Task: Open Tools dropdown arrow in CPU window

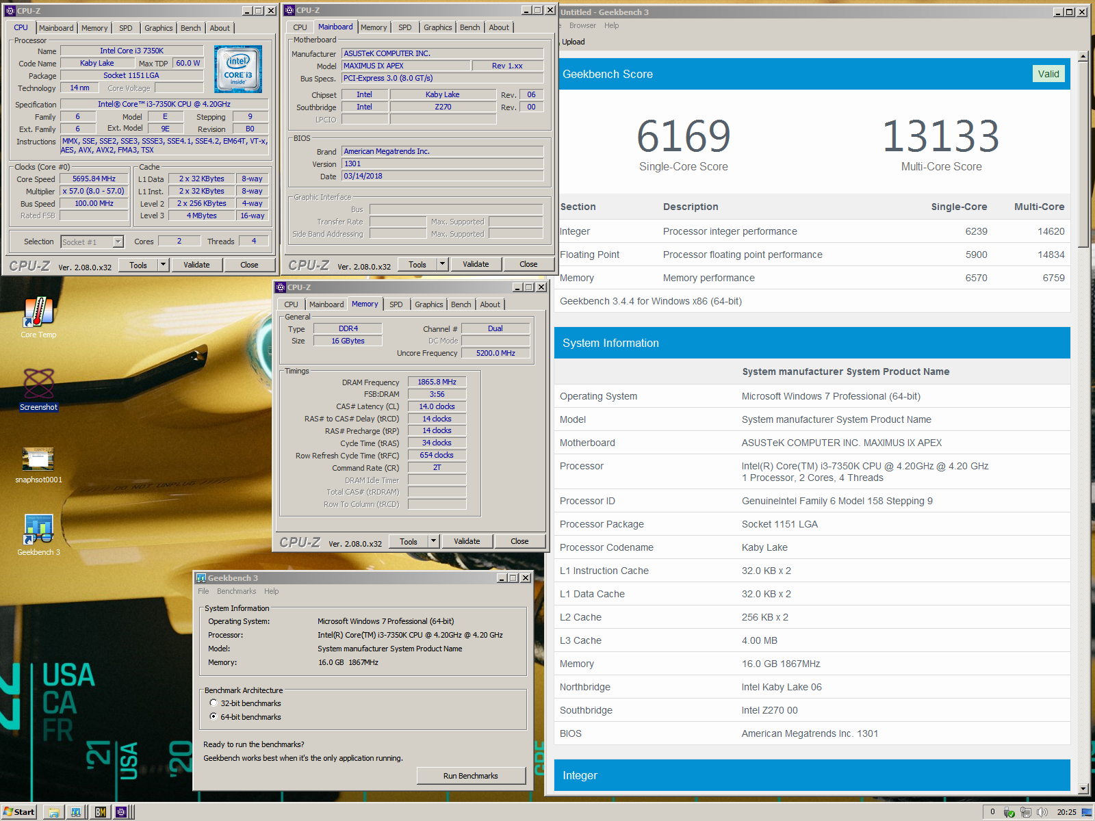Action: (164, 265)
